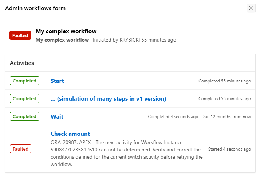The height and width of the screenshot is (174, 260).
Task: Click the Faulted badge for Check amount
Action: pos(20,149)
